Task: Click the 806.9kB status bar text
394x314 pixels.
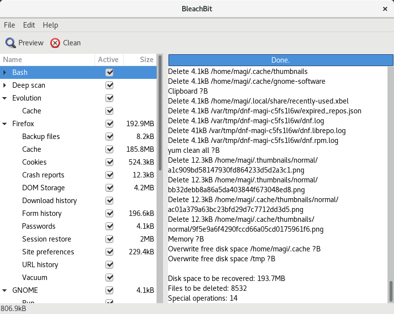Action: [13, 309]
